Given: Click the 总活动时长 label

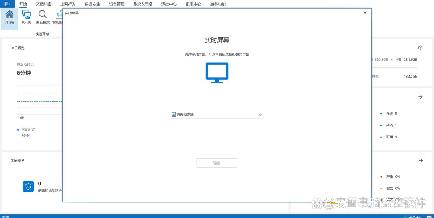Looking at the screenshot, I should 25,64.
